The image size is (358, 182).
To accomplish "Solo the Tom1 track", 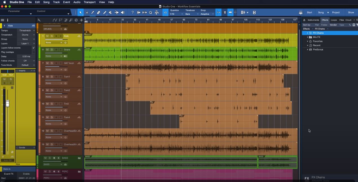I will point(52,77).
